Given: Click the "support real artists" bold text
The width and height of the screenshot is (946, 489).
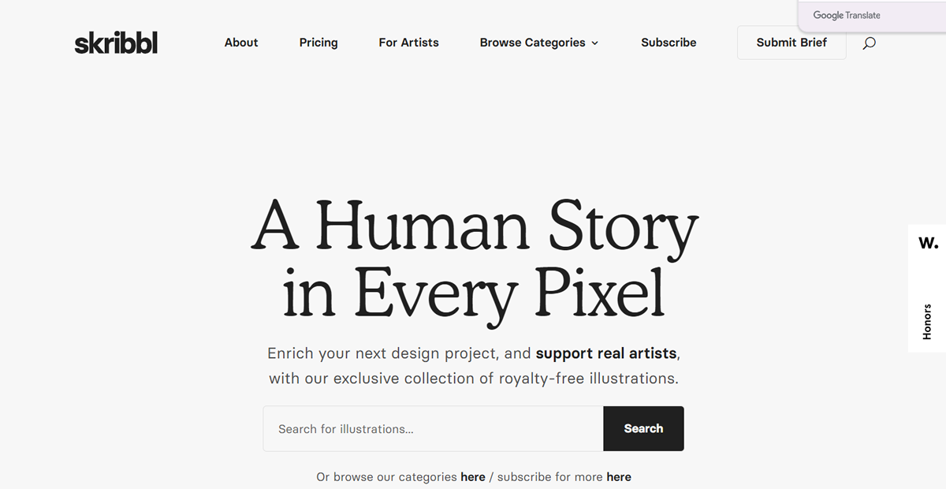Looking at the screenshot, I should (x=606, y=353).
